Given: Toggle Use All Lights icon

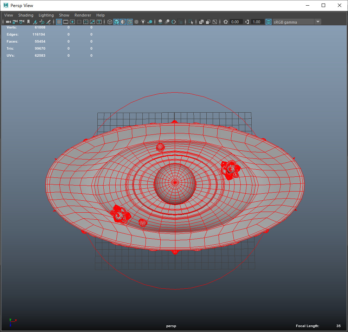Looking at the screenshot, I should [143, 22].
